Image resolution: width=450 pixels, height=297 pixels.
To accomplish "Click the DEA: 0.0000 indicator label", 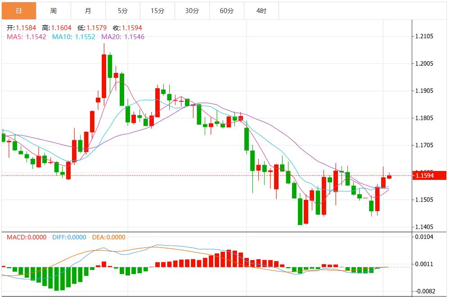I will click(108, 237).
